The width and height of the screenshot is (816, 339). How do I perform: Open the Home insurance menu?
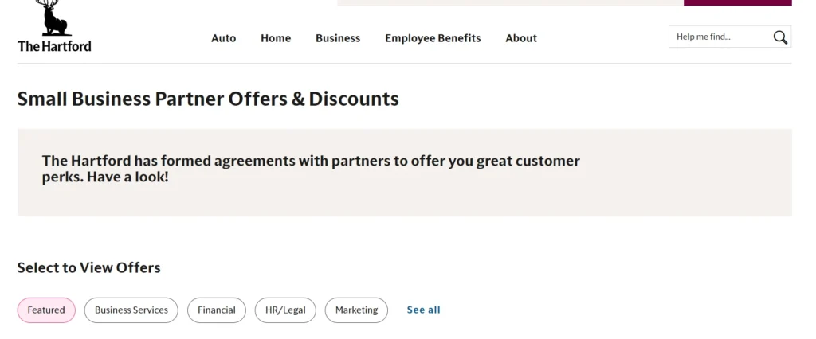(x=275, y=38)
